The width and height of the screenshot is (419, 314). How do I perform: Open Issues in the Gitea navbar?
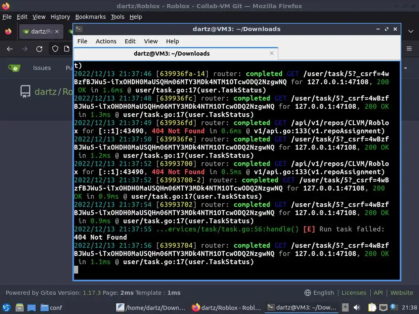coord(42,68)
